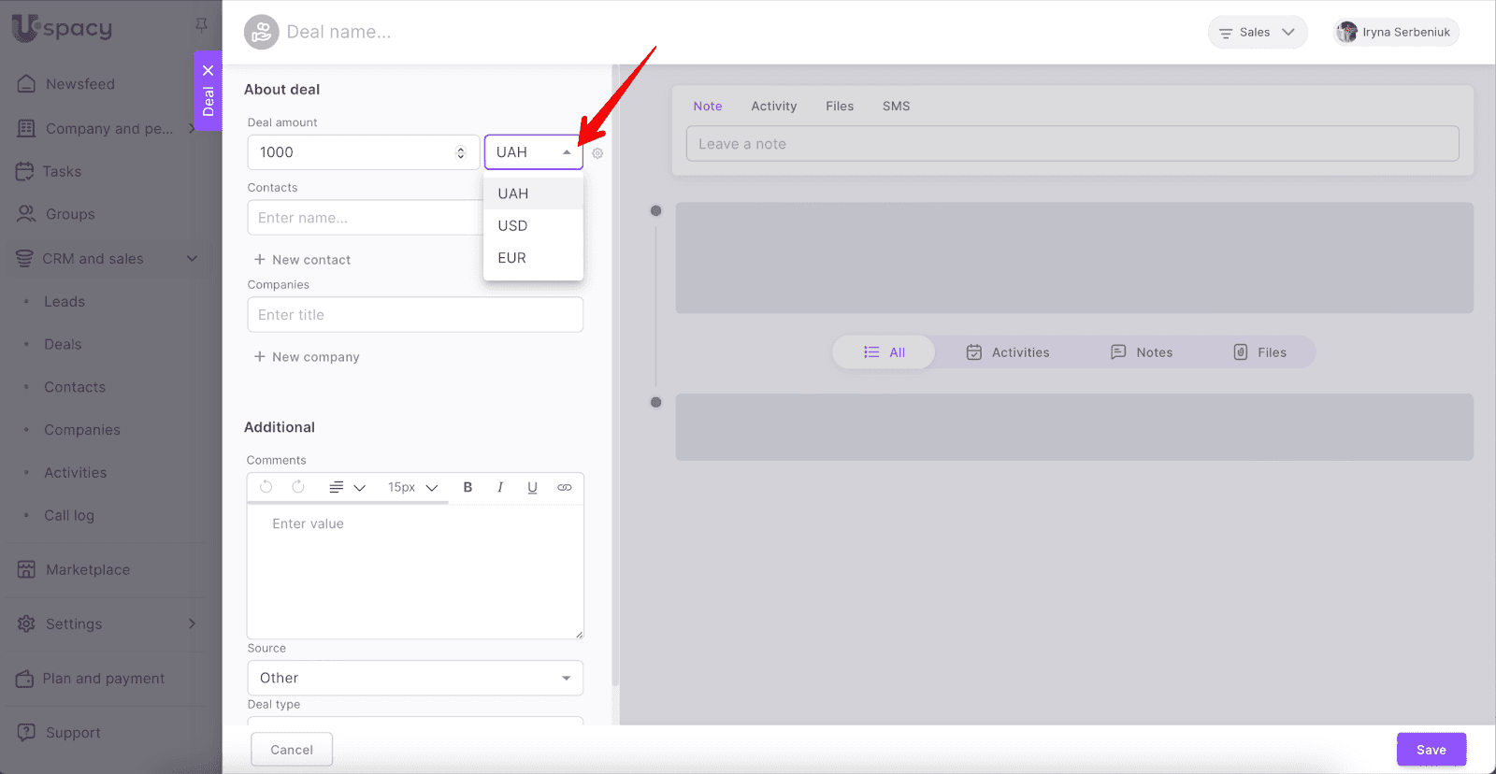Screen dimensions: 1496x774
Task: Insert a link using the link icon
Action: [x=565, y=487]
